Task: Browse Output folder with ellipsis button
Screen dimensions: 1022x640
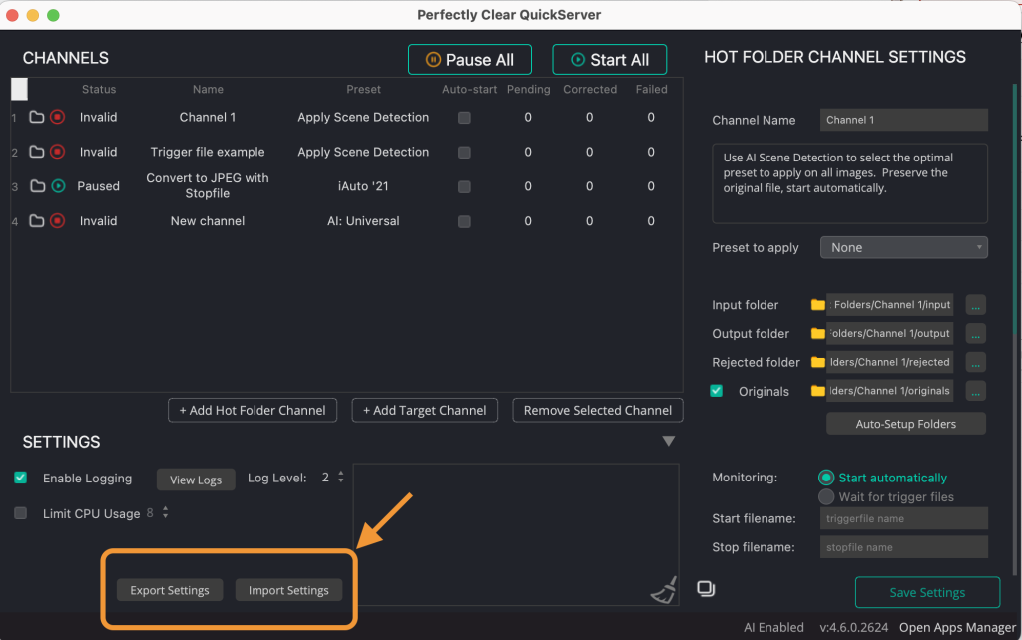Action: [975, 333]
